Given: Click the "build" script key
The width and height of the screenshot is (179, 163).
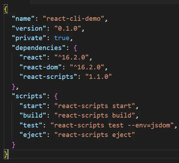Looking at the screenshot, I should pyautogui.click(x=33, y=115).
